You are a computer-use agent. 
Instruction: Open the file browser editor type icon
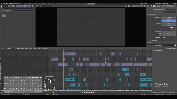[2, 6]
